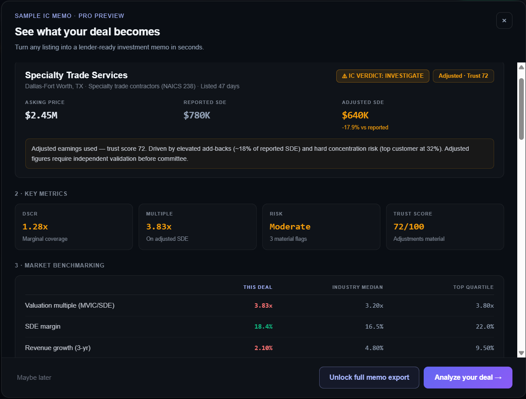Click Analyze your deal button
Screen dimensions: 526x399
pyautogui.click(x=468, y=378)
